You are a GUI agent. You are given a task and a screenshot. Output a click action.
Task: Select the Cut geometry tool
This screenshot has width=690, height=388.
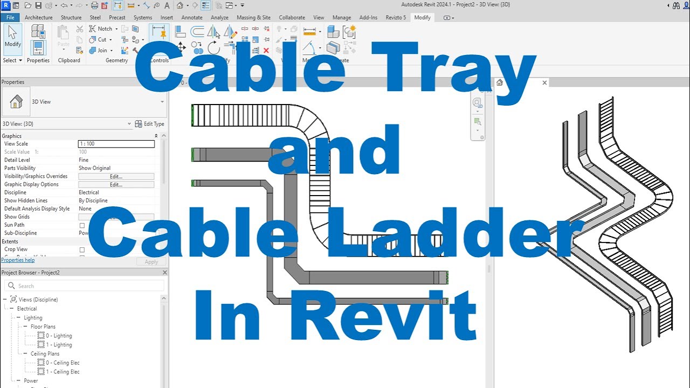[x=98, y=39]
